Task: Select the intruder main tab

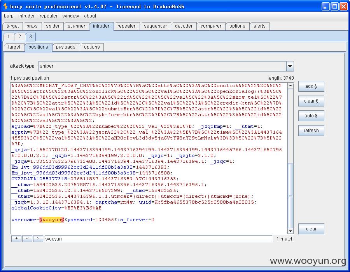Action: [101, 26]
